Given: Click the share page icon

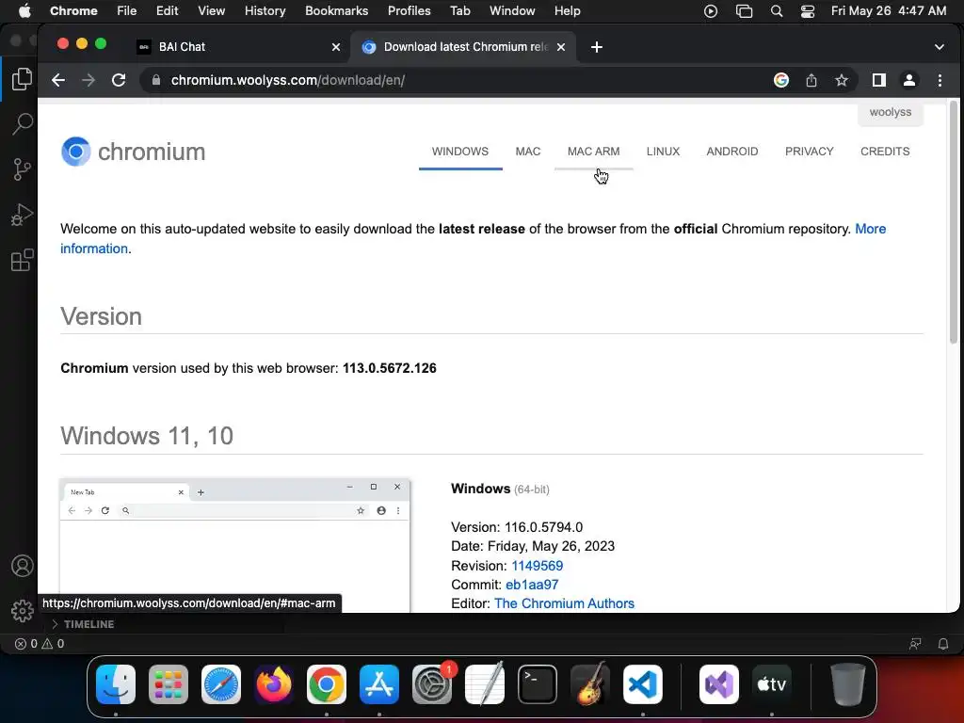Looking at the screenshot, I should point(811,80).
